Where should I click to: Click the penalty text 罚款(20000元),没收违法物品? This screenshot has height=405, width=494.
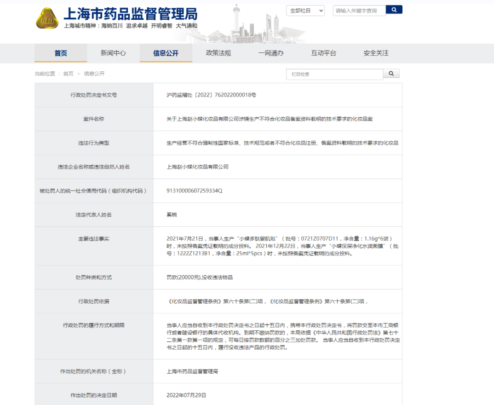tap(200, 278)
